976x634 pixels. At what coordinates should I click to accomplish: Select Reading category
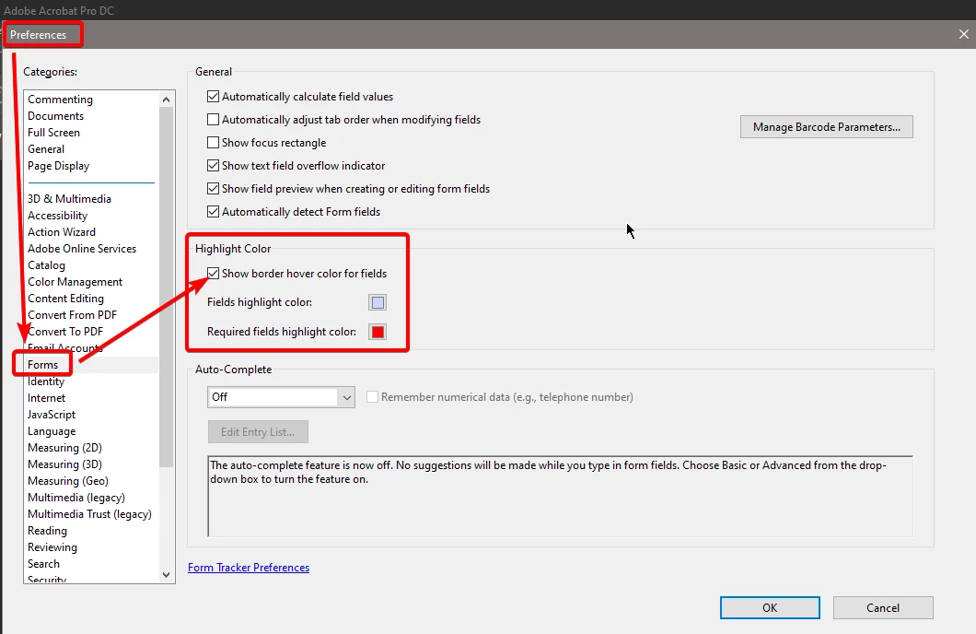pyautogui.click(x=47, y=531)
